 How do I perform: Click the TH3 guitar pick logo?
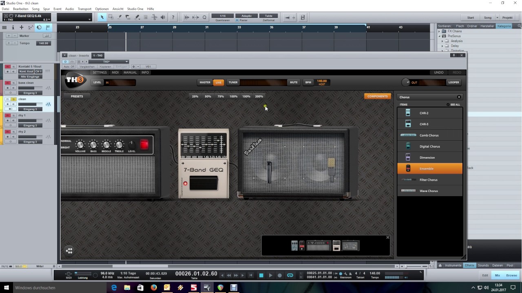tap(75, 80)
